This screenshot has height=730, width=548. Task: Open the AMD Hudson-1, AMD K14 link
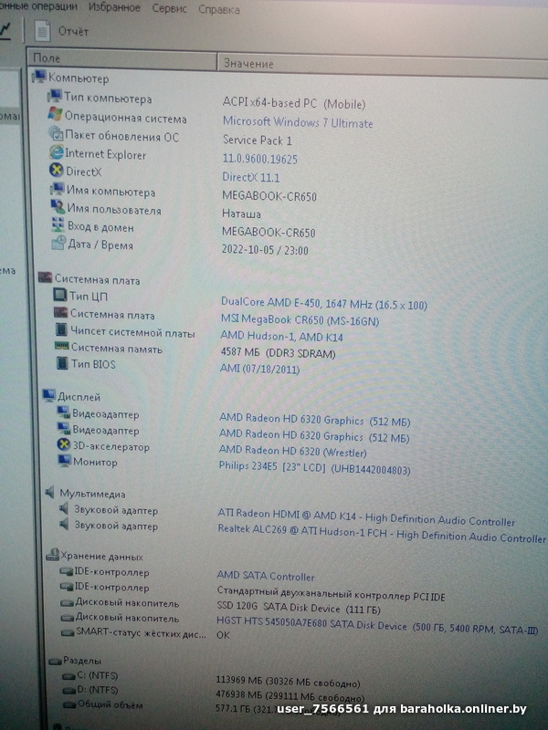(x=282, y=336)
